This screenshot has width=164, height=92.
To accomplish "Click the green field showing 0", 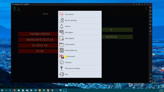I will [x=117, y=30].
